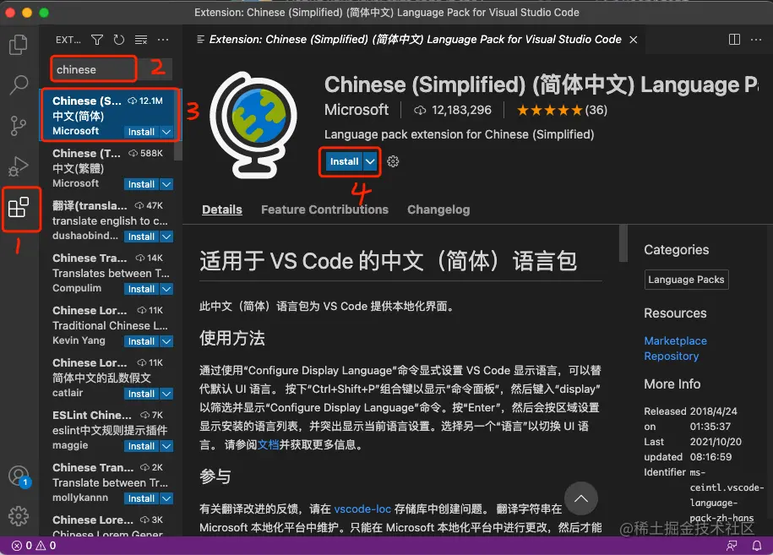This screenshot has height=555, width=773.
Task: Install Chinese (Simplified) 中文(简体) from list
Action: point(141,132)
